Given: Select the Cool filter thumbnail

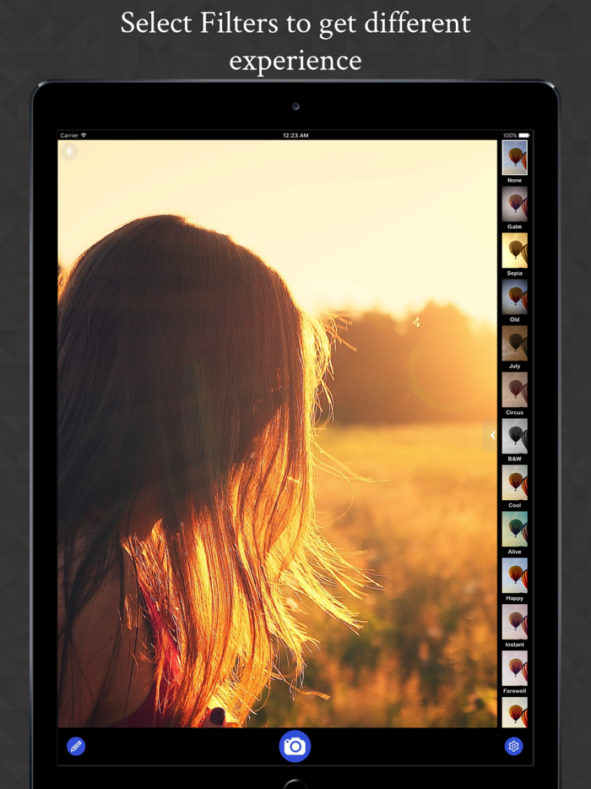Looking at the screenshot, I should pos(514,482).
